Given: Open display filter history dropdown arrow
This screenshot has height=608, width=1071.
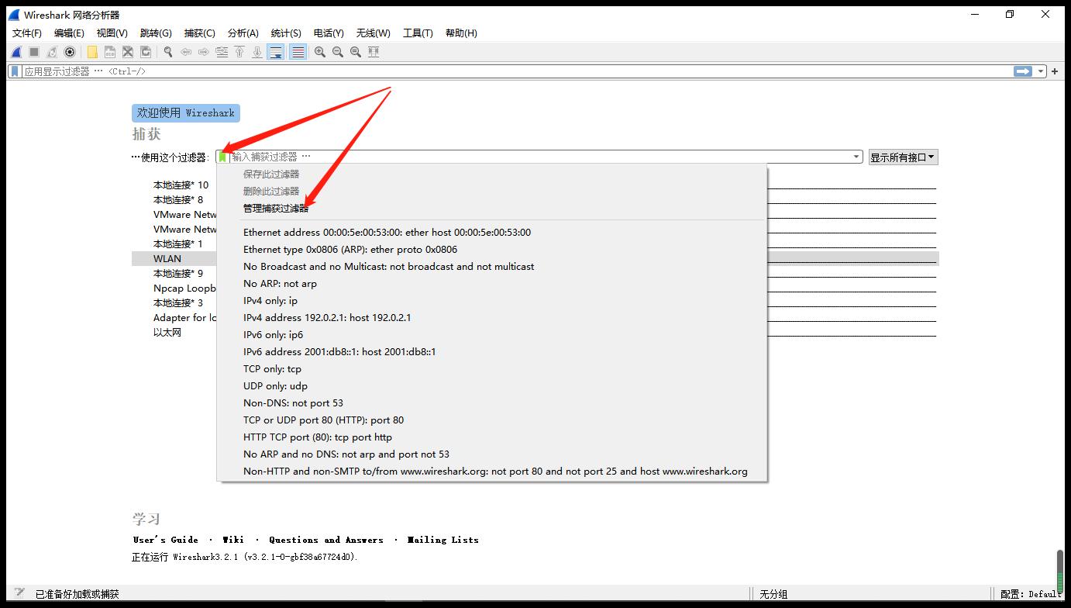Looking at the screenshot, I should pyautogui.click(x=1041, y=71).
